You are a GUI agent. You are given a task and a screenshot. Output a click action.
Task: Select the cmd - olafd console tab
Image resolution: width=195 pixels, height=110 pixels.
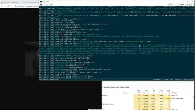point(46,5)
